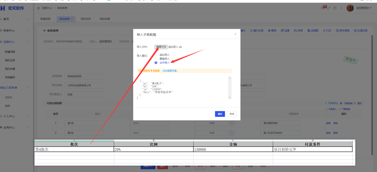Select the 覆盖导入 import mode radio
Screen dimensions: 377x172
(156, 59)
